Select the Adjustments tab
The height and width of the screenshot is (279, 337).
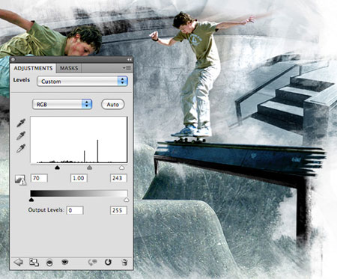tap(33, 68)
